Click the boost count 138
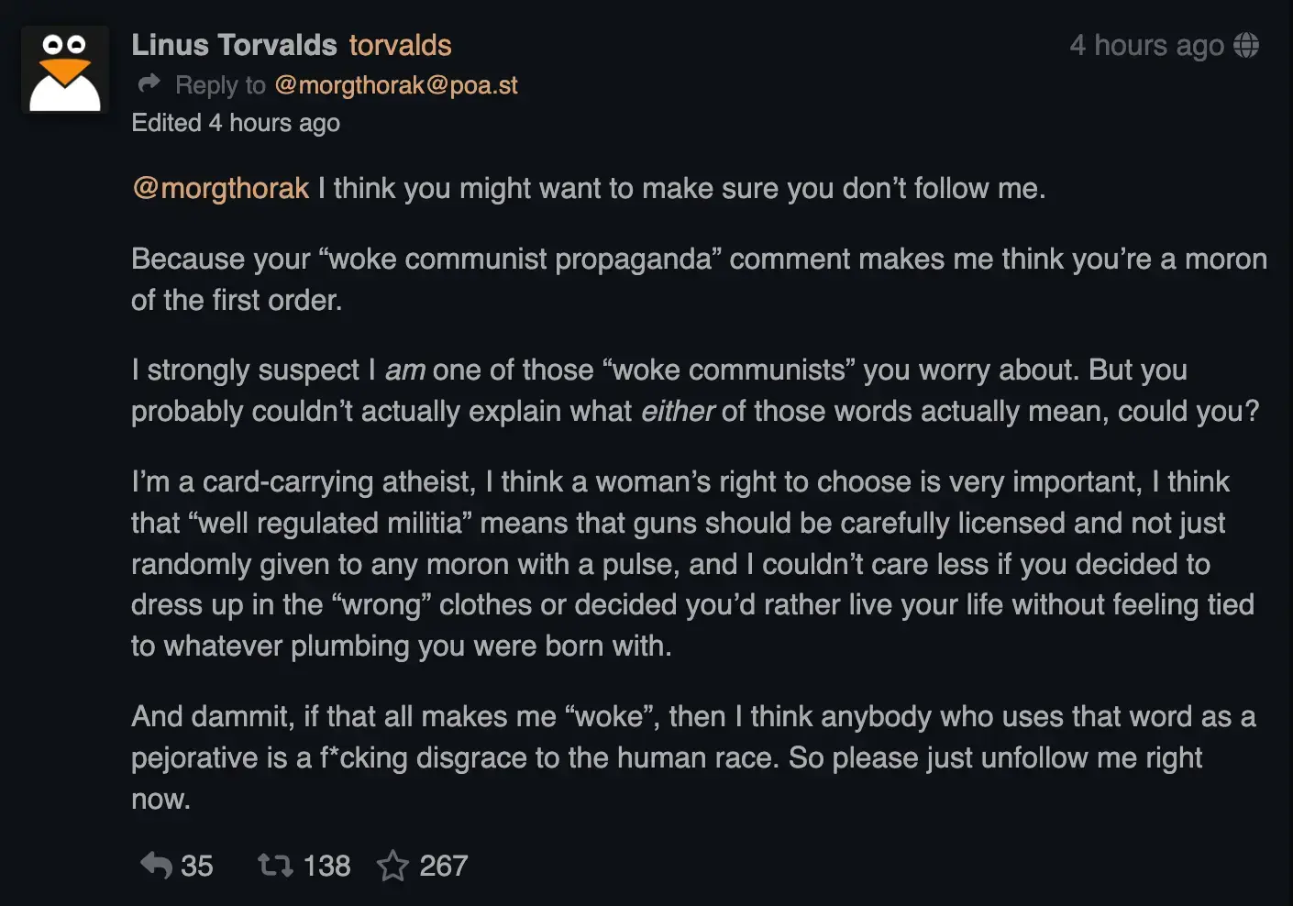 326,866
